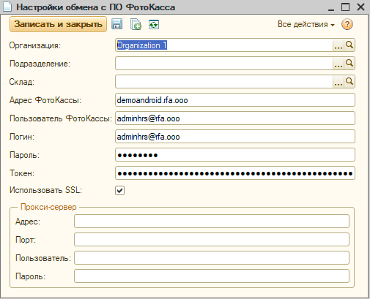Viewport: 370px width, 299px height.
Task: Click the Логин input field
Action: click(235, 137)
